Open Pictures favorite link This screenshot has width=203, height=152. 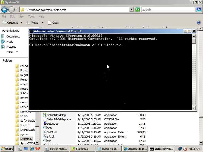pyautogui.click(x=11, y=47)
